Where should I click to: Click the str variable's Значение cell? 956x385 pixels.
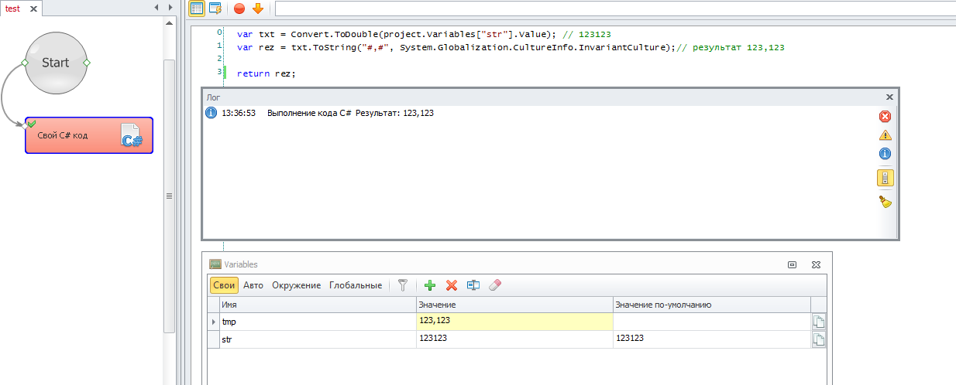click(514, 339)
